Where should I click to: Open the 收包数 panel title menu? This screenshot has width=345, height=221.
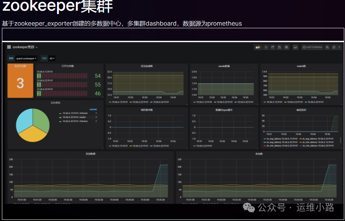pos(259,154)
